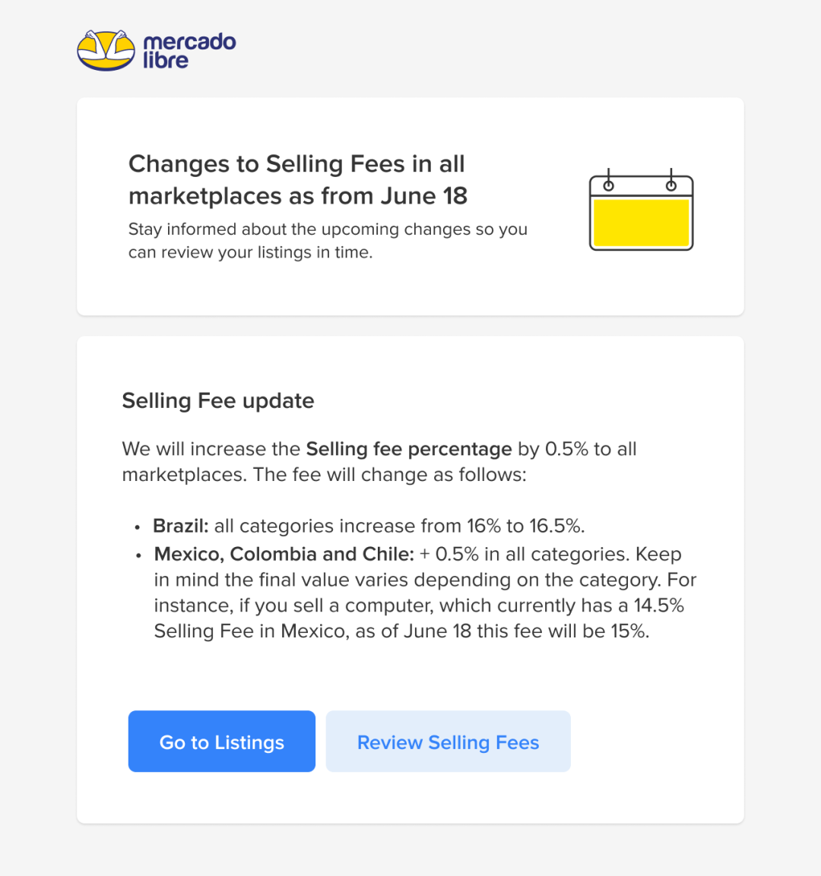Screen dimensions: 821x876
Task: Click "June 18" in the main headline
Action: click(423, 196)
